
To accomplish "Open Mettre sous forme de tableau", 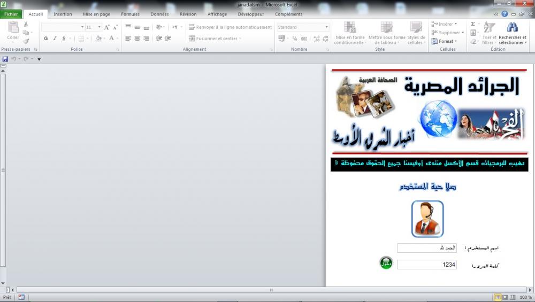I will (387, 33).
